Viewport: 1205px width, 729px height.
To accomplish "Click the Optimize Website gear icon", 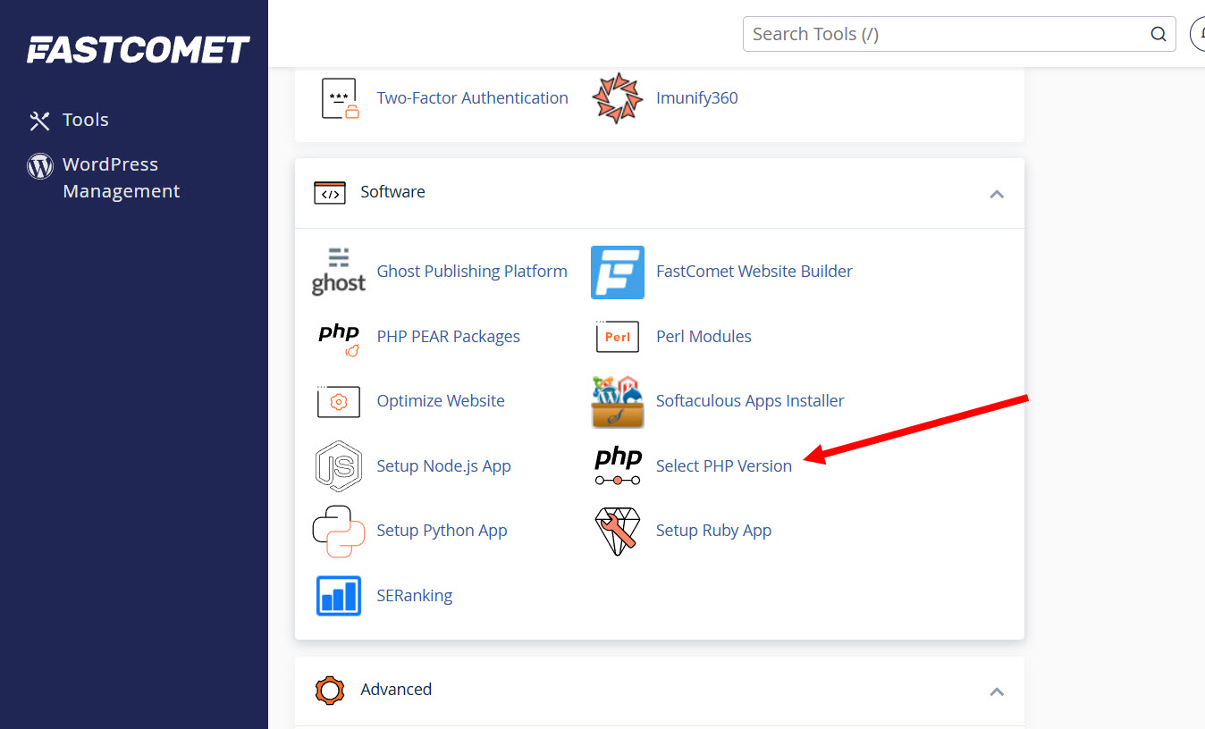I will click(x=338, y=401).
